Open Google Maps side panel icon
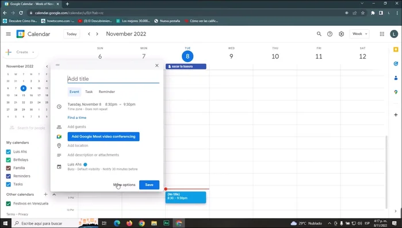 click(x=396, y=92)
